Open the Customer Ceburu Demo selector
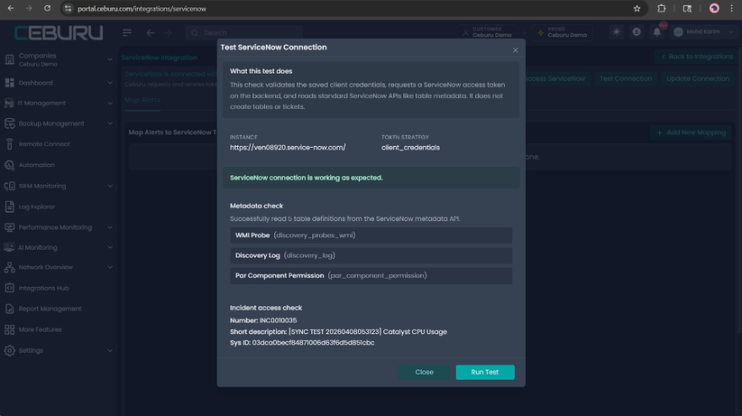 click(487, 32)
